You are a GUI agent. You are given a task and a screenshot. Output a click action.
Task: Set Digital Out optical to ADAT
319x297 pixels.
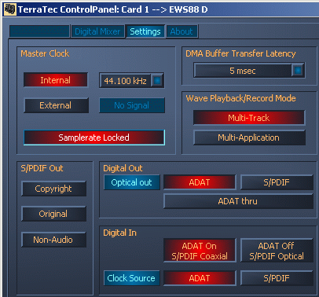pyautogui.click(x=200, y=182)
